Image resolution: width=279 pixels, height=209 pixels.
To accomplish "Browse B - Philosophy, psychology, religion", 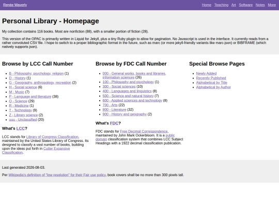I will pos(36,73).
